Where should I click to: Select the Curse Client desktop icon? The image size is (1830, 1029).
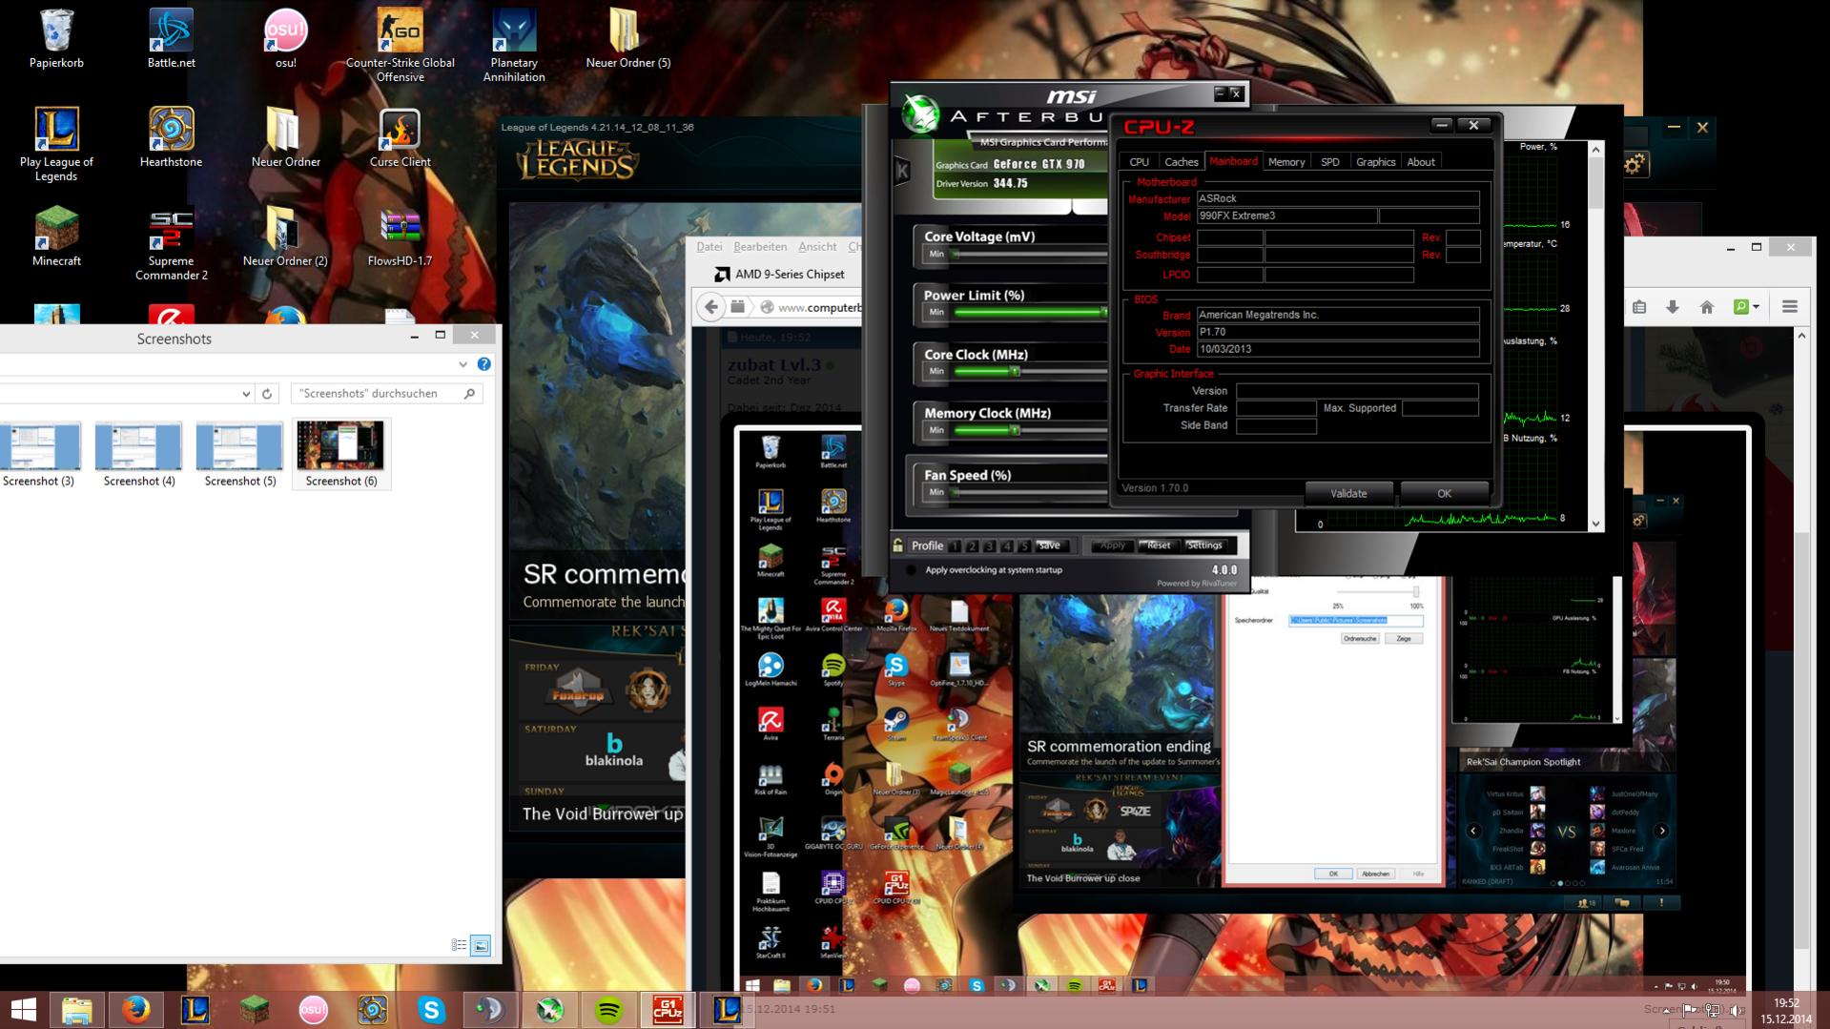coord(400,137)
